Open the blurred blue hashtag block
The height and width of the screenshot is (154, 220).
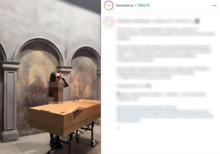[164, 114]
